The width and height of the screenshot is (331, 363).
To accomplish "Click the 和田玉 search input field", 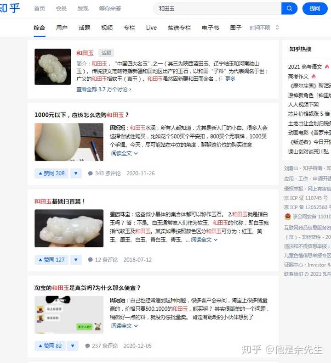I will click(217, 9).
